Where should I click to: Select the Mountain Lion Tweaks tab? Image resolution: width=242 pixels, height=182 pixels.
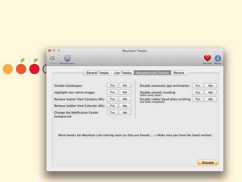tap(152, 73)
